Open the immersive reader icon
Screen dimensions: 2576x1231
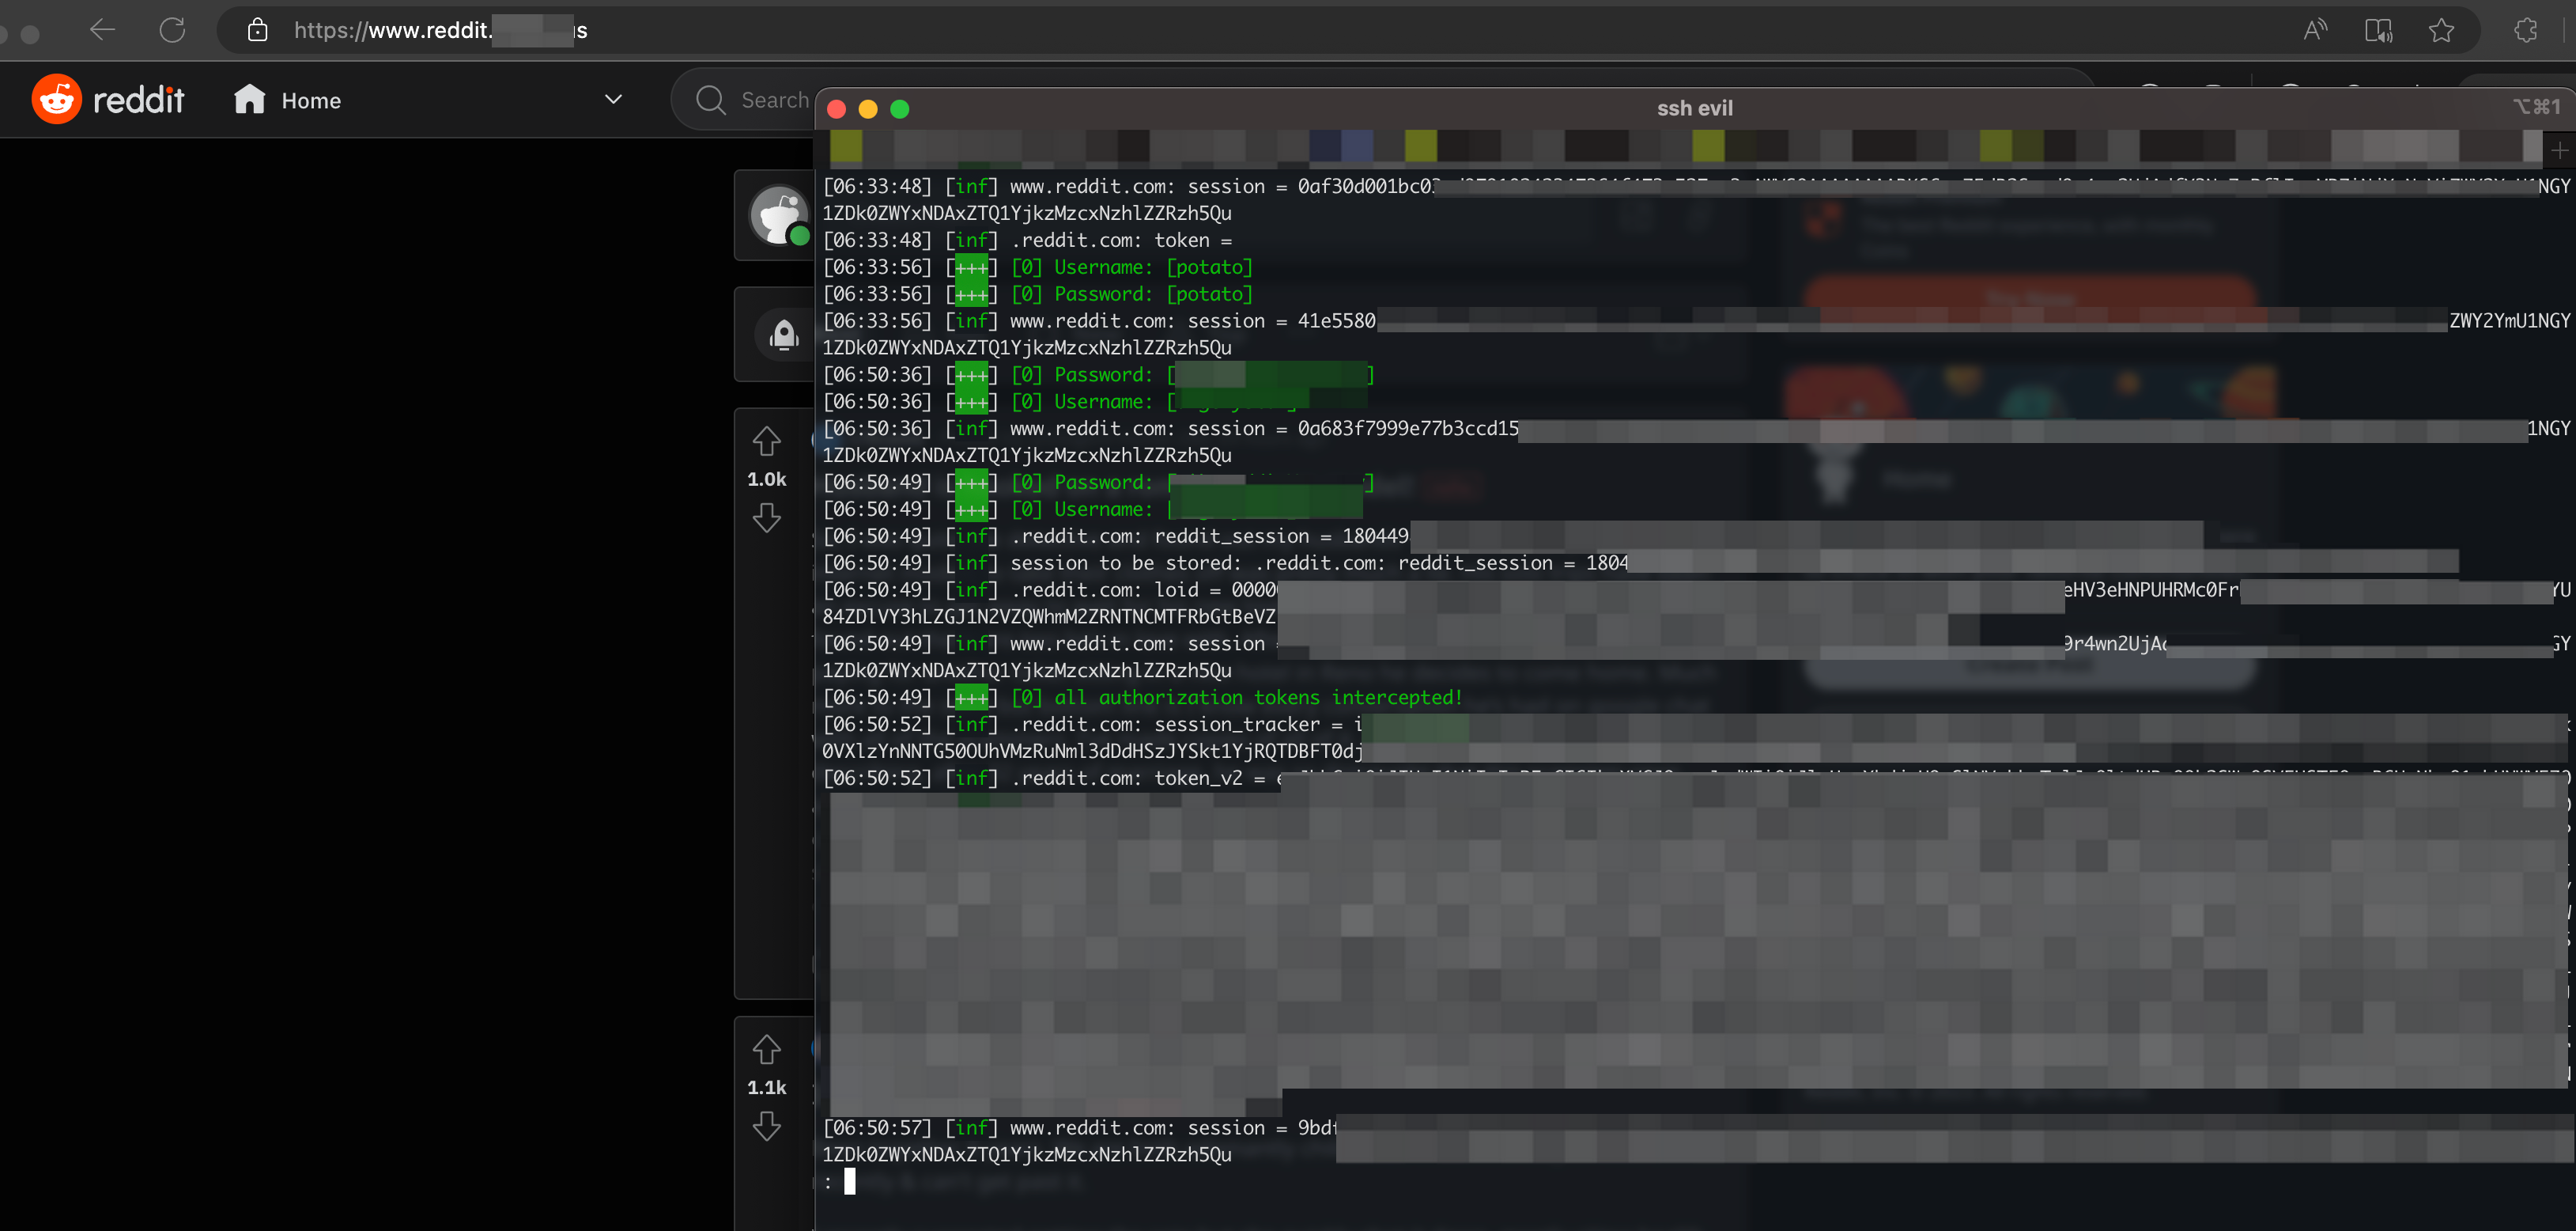(2378, 30)
